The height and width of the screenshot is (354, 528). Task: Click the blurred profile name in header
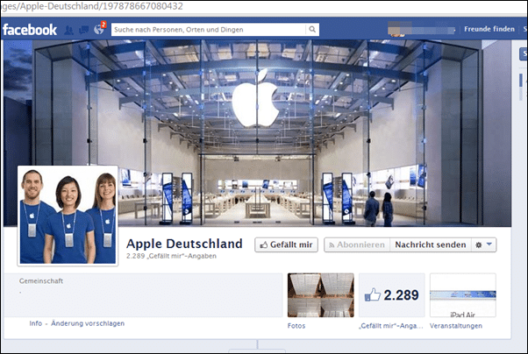421,29
